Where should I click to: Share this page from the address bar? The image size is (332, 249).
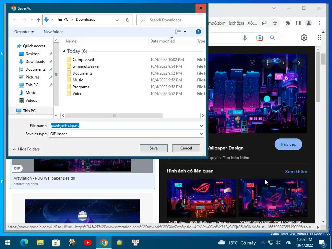click(265, 23)
